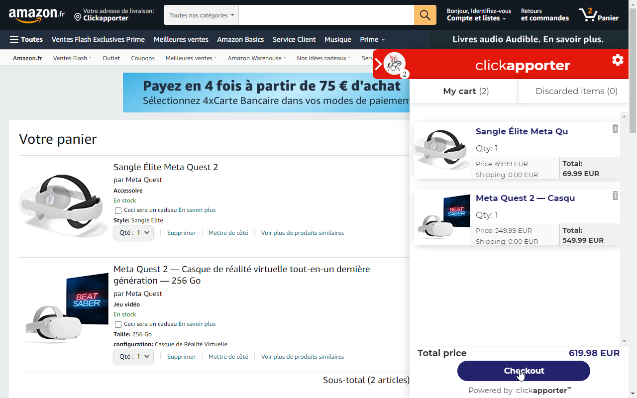This screenshot has width=637, height=398.
Task: Expand 'Compte et listes' account menu
Action: [x=479, y=15]
